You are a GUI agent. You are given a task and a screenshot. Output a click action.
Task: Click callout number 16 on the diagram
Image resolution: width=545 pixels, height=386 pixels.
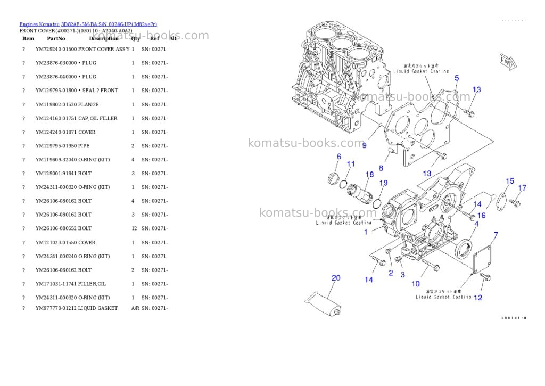pyautogui.click(x=481, y=216)
